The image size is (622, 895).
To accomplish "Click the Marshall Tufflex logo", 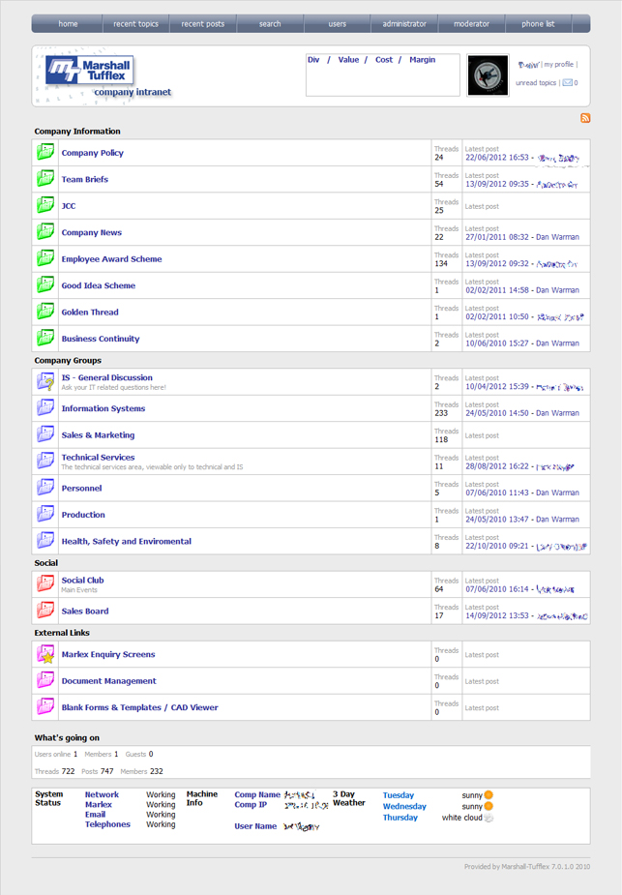I will pos(90,71).
